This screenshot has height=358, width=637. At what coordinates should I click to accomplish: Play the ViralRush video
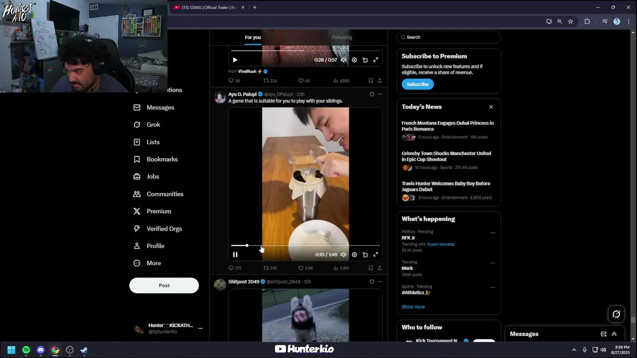click(235, 60)
